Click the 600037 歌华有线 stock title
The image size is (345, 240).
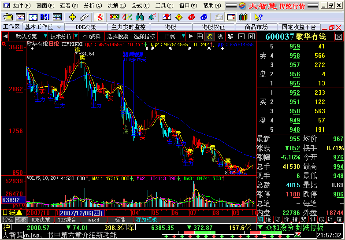[x=296, y=37]
